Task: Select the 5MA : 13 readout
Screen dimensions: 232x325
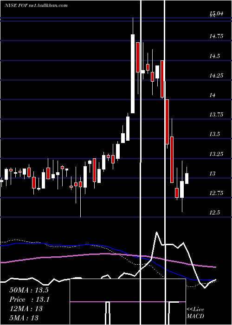Action: tap(24, 318)
